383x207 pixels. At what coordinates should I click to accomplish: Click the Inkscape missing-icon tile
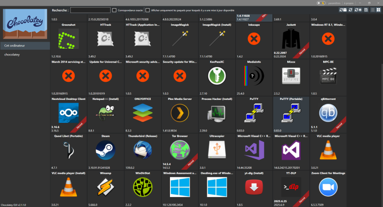coord(254,41)
